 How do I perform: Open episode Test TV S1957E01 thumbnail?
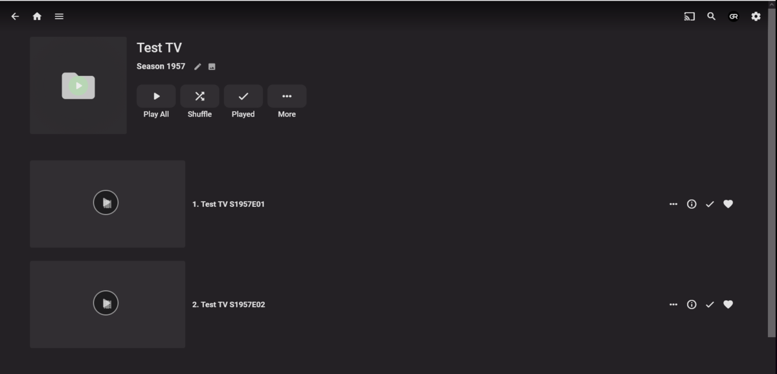107,204
